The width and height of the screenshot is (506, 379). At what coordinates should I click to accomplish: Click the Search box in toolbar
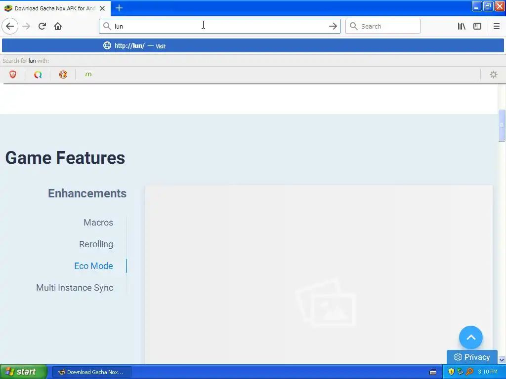coord(383,26)
